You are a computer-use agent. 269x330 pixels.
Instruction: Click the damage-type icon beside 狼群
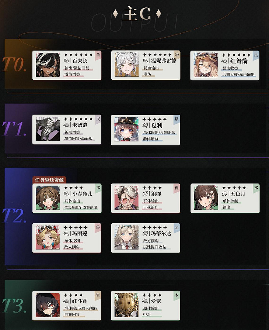tap(146, 193)
